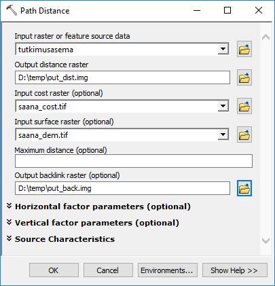This screenshot has width=275, height=286.
Task: Browse for output distance raster location
Action: click(x=244, y=77)
